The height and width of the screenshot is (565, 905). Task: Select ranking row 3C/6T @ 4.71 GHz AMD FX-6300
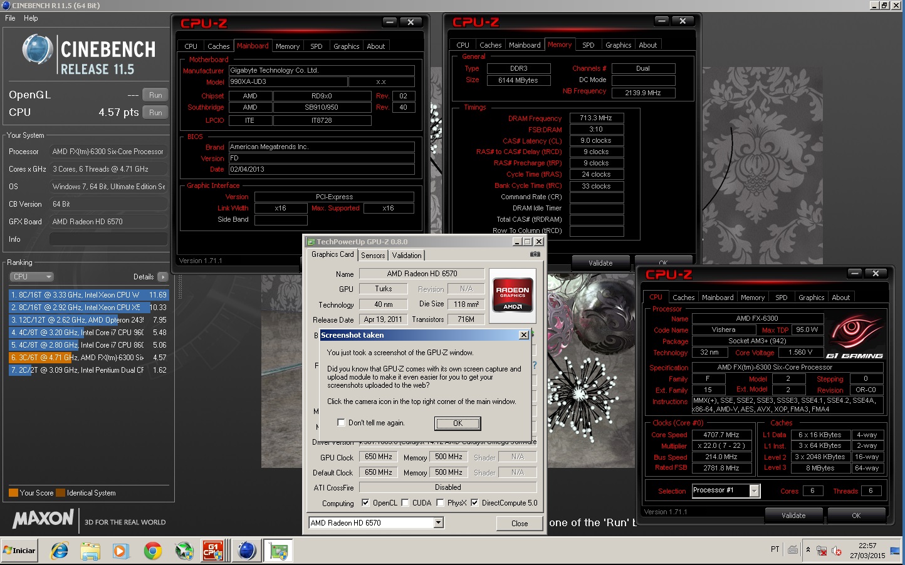click(x=88, y=357)
